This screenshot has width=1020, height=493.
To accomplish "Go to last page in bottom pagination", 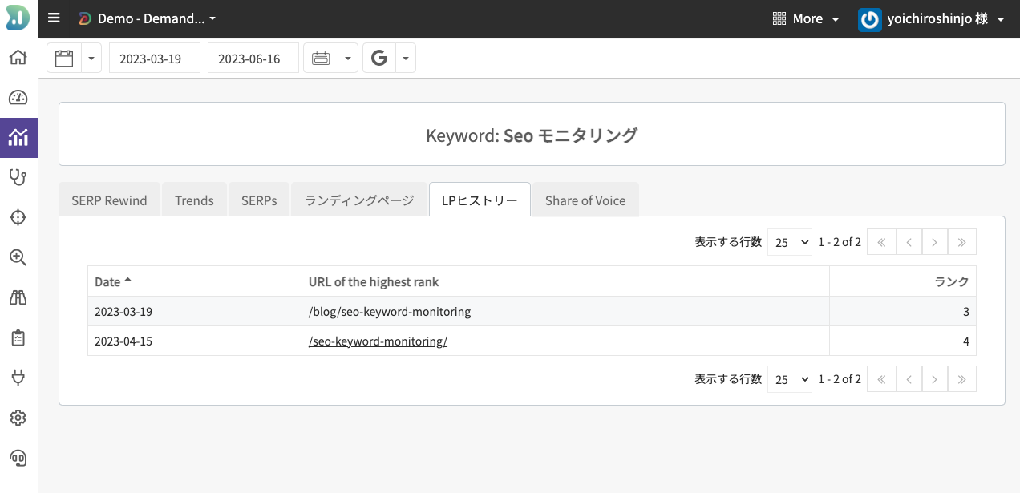I will 962,379.
